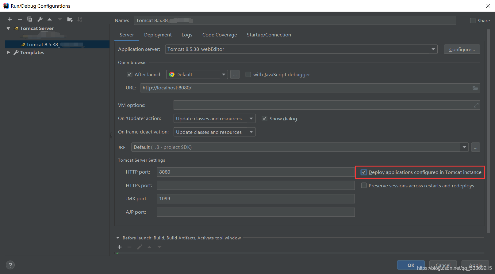Open edit templates wrench icon
This screenshot has height=274, width=495.
point(40,19)
